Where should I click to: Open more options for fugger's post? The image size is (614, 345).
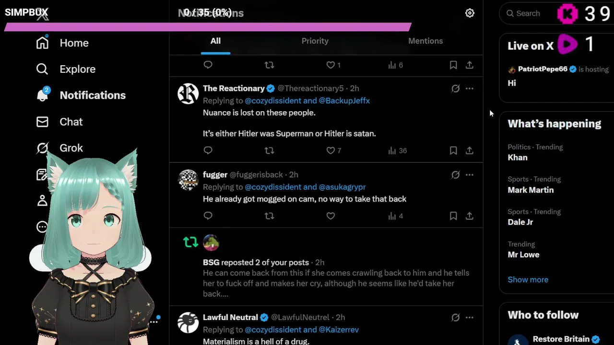(x=470, y=175)
